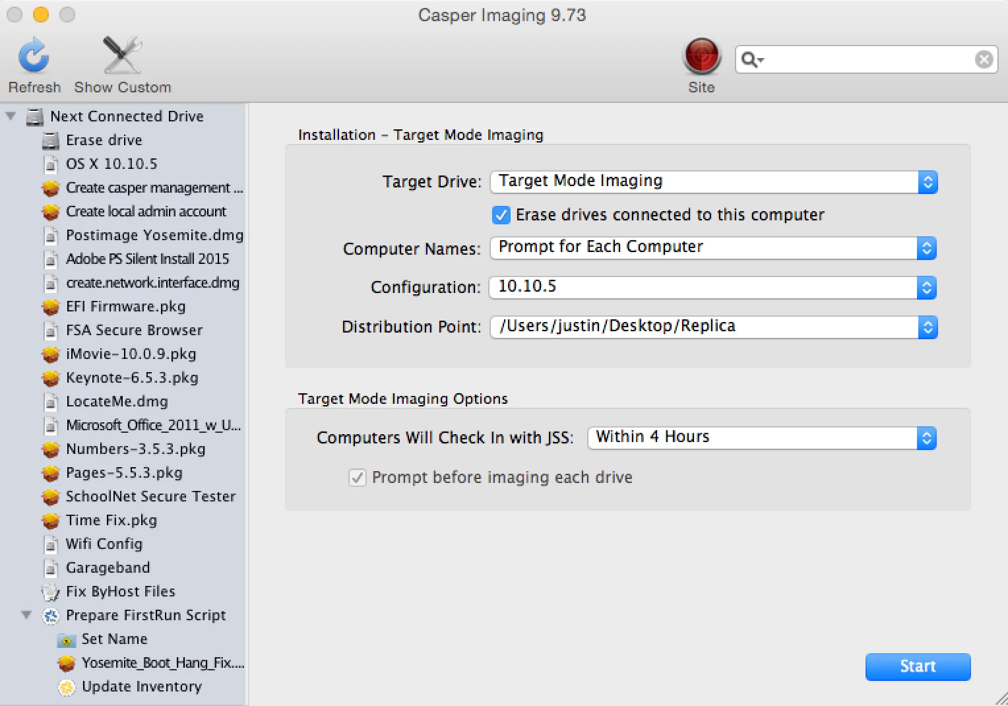Select 'Adobe PS Silent Install 2015' text
The image size is (1008, 706).
coord(148,259)
